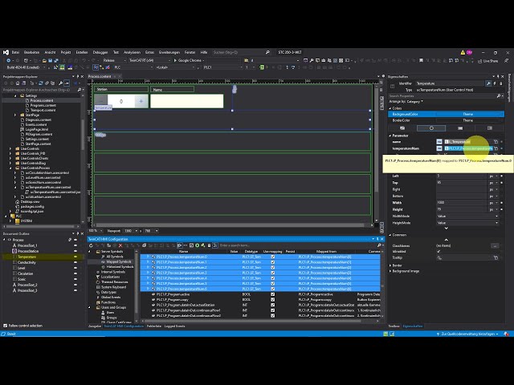Toggle visibility of Level in Document Outline
Viewport: 514px width, 385px height.
tap(75, 268)
